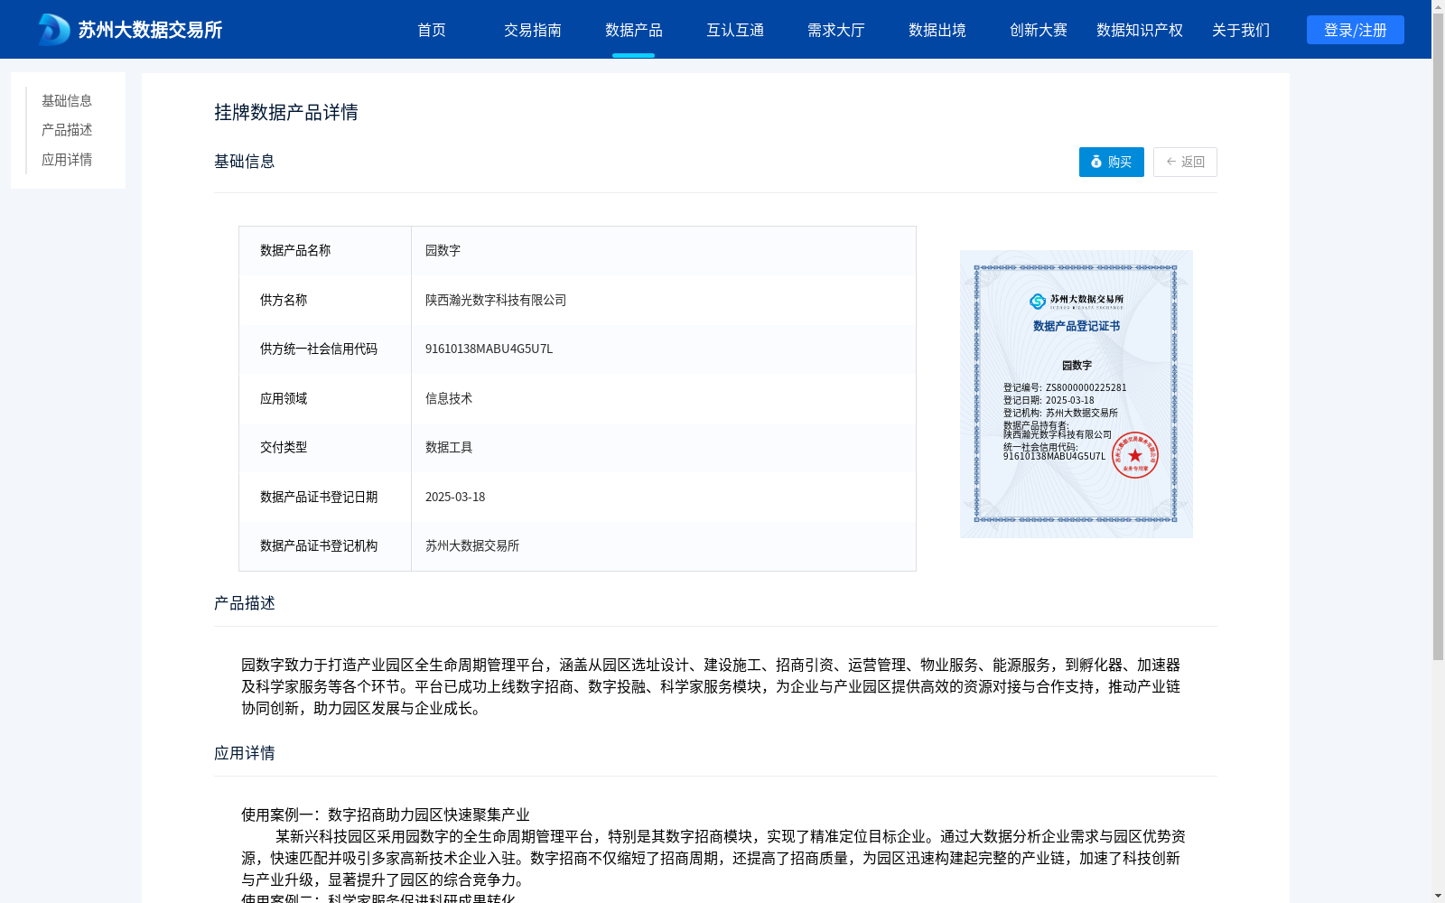Click the 供方统一社会信用代码 row label
The height and width of the screenshot is (903, 1445).
(319, 349)
